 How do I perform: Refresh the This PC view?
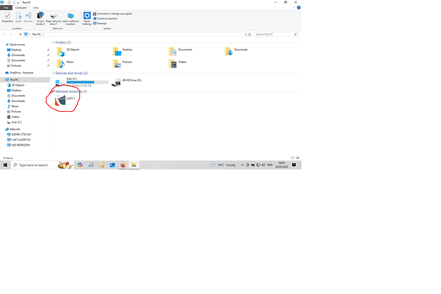[249, 35]
